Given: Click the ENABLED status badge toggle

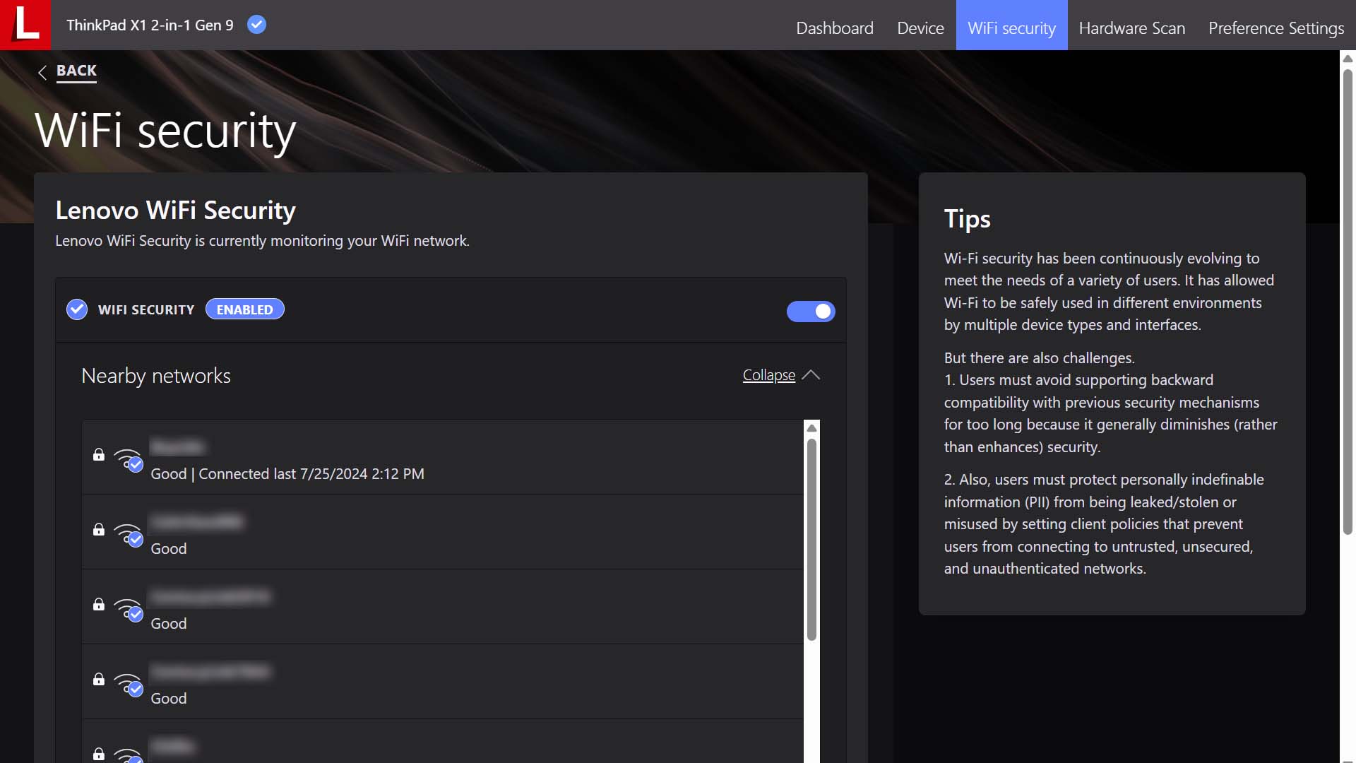Looking at the screenshot, I should 245,309.
